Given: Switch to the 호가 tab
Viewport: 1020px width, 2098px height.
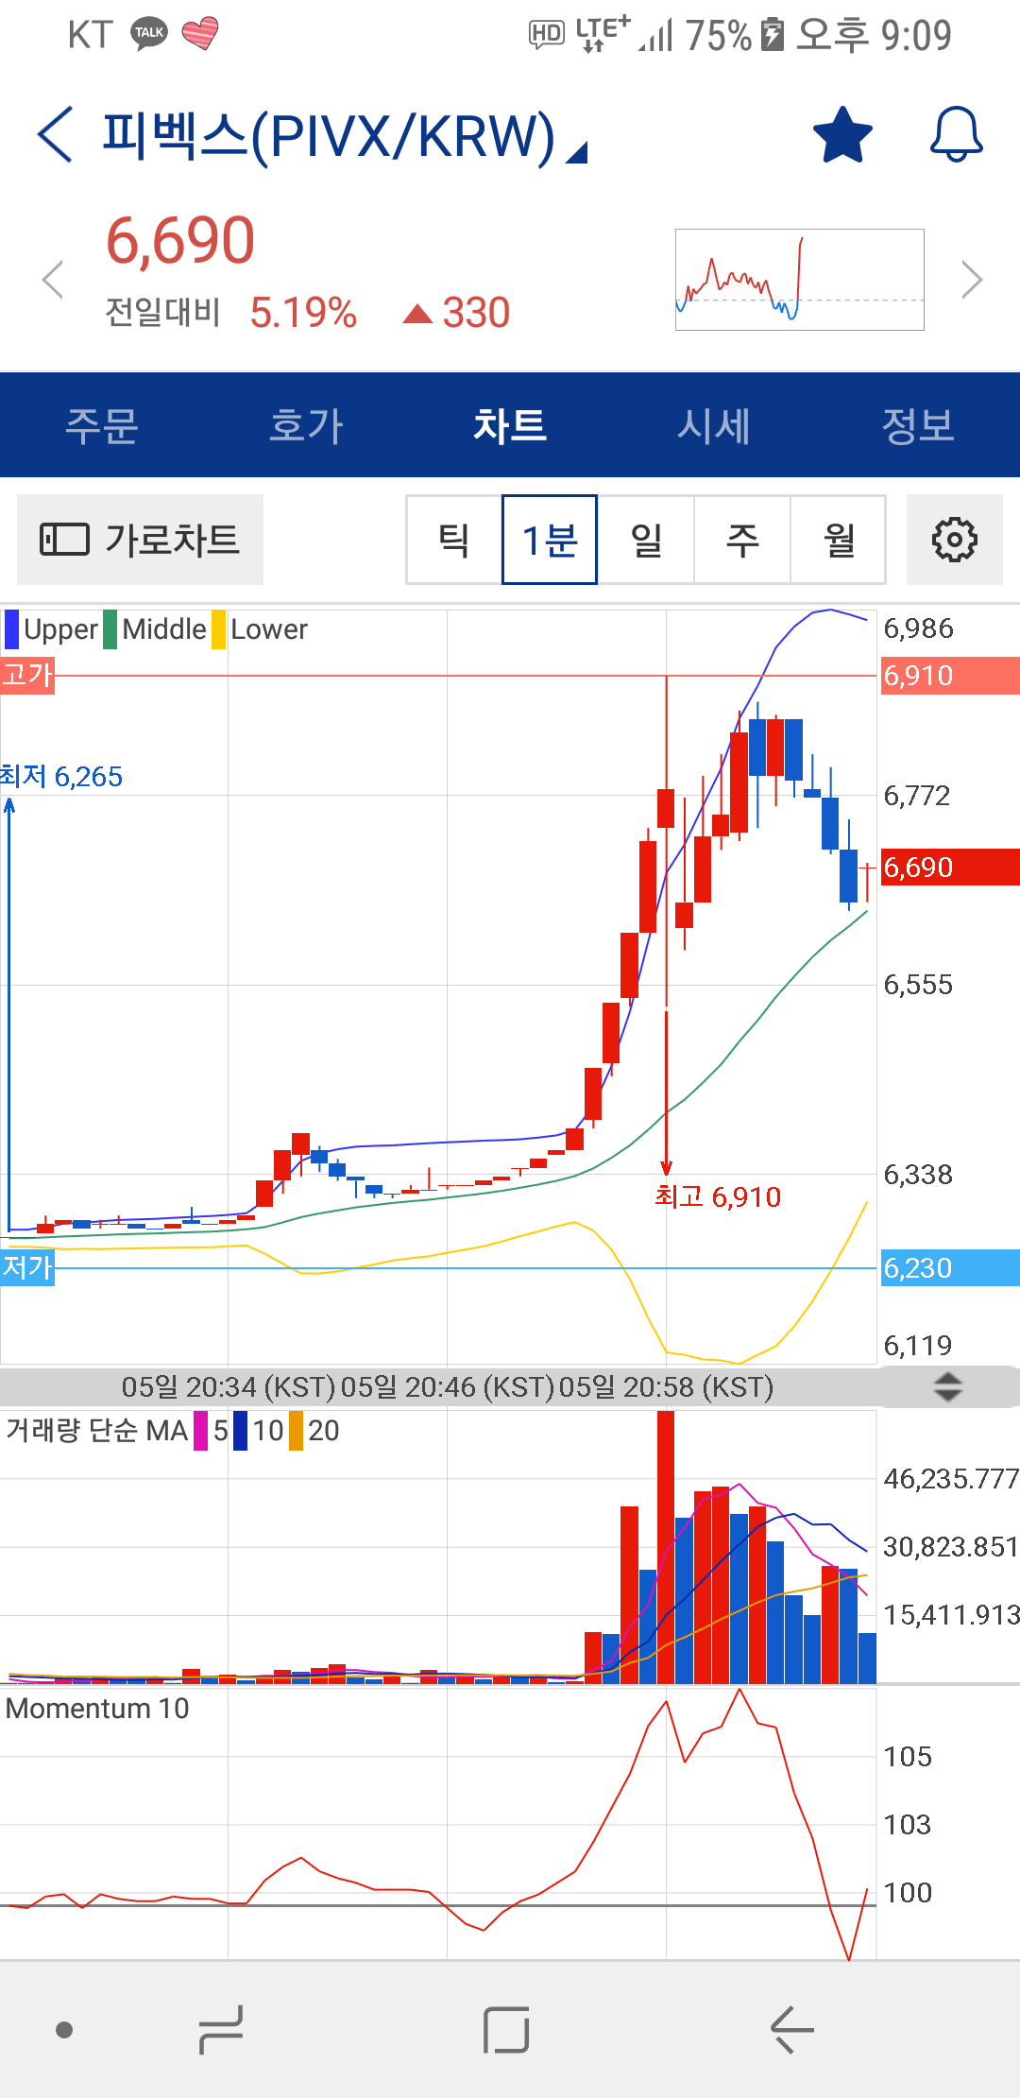Looking at the screenshot, I should coord(306,425).
